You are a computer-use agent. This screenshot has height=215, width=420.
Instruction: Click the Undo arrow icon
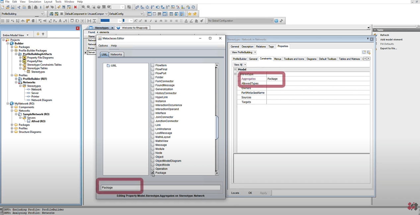(x=47, y=7)
